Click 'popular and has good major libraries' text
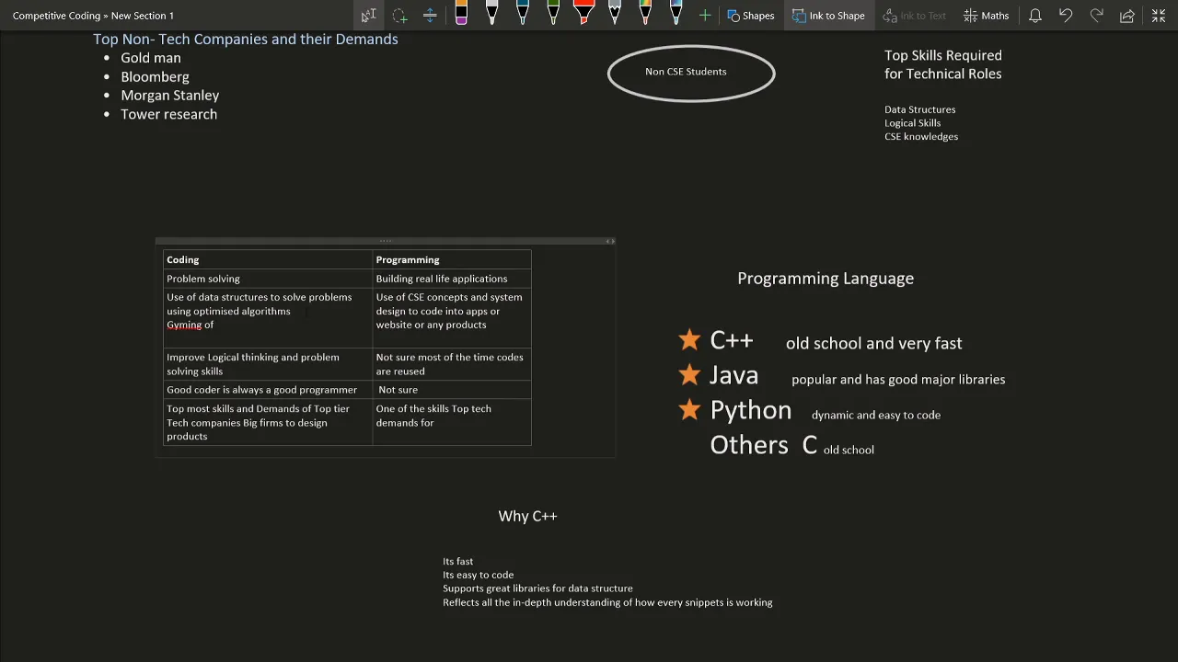This screenshot has width=1178, height=662. [898, 379]
